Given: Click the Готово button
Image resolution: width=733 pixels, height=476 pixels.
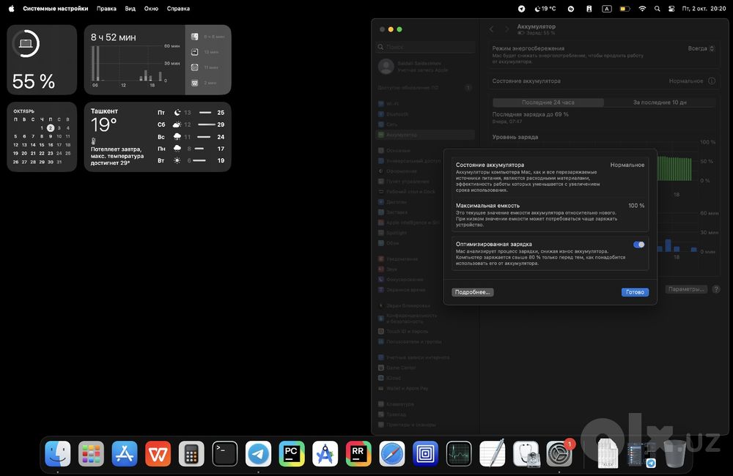Looking at the screenshot, I should point(635,292).
